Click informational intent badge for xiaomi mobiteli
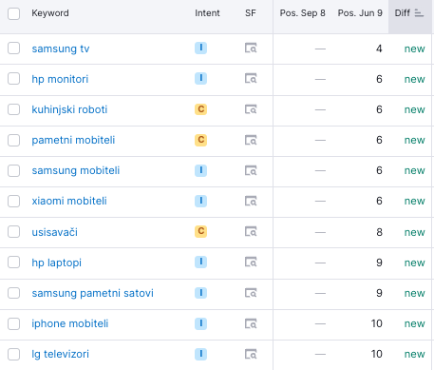 coord(200,201)
